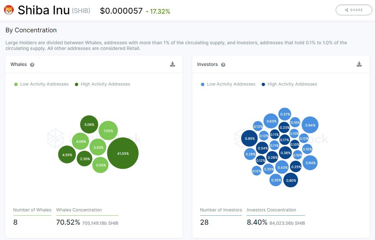This screenshot has width=375, height=240.
Task: Download the Whales chart data
Action: point(172,64)
